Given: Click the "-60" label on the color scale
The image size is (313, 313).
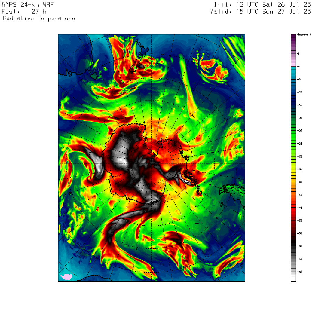Looking at the screenshot, I should pyautogui.click(x=300, y=246).
